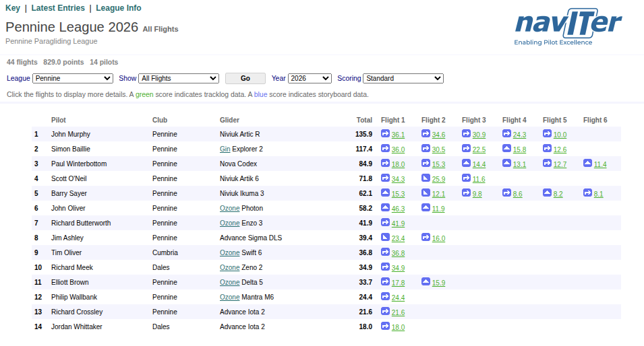The height and width of the screenshot is (346, 644).
Task: Click triangle icon next to Elliott Brown's 15.9
Action: coord(426,281)
